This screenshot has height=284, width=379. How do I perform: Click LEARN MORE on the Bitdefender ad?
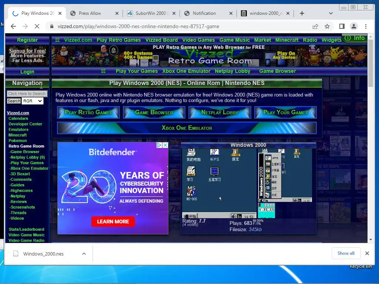113,222
